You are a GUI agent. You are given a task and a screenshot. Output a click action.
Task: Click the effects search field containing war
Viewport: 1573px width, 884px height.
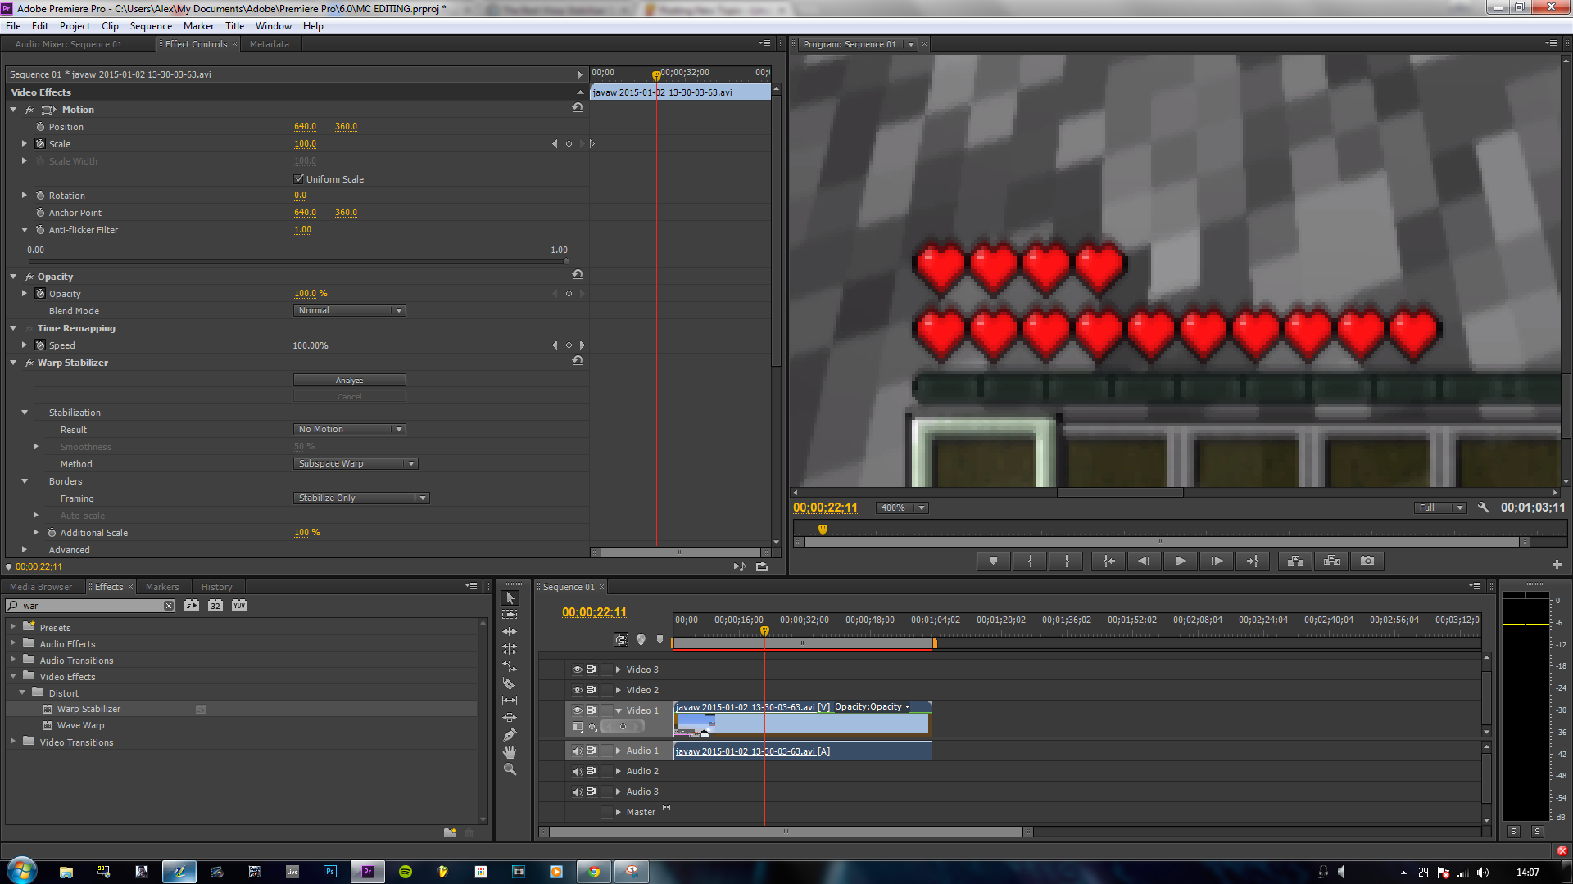[90, 606]
